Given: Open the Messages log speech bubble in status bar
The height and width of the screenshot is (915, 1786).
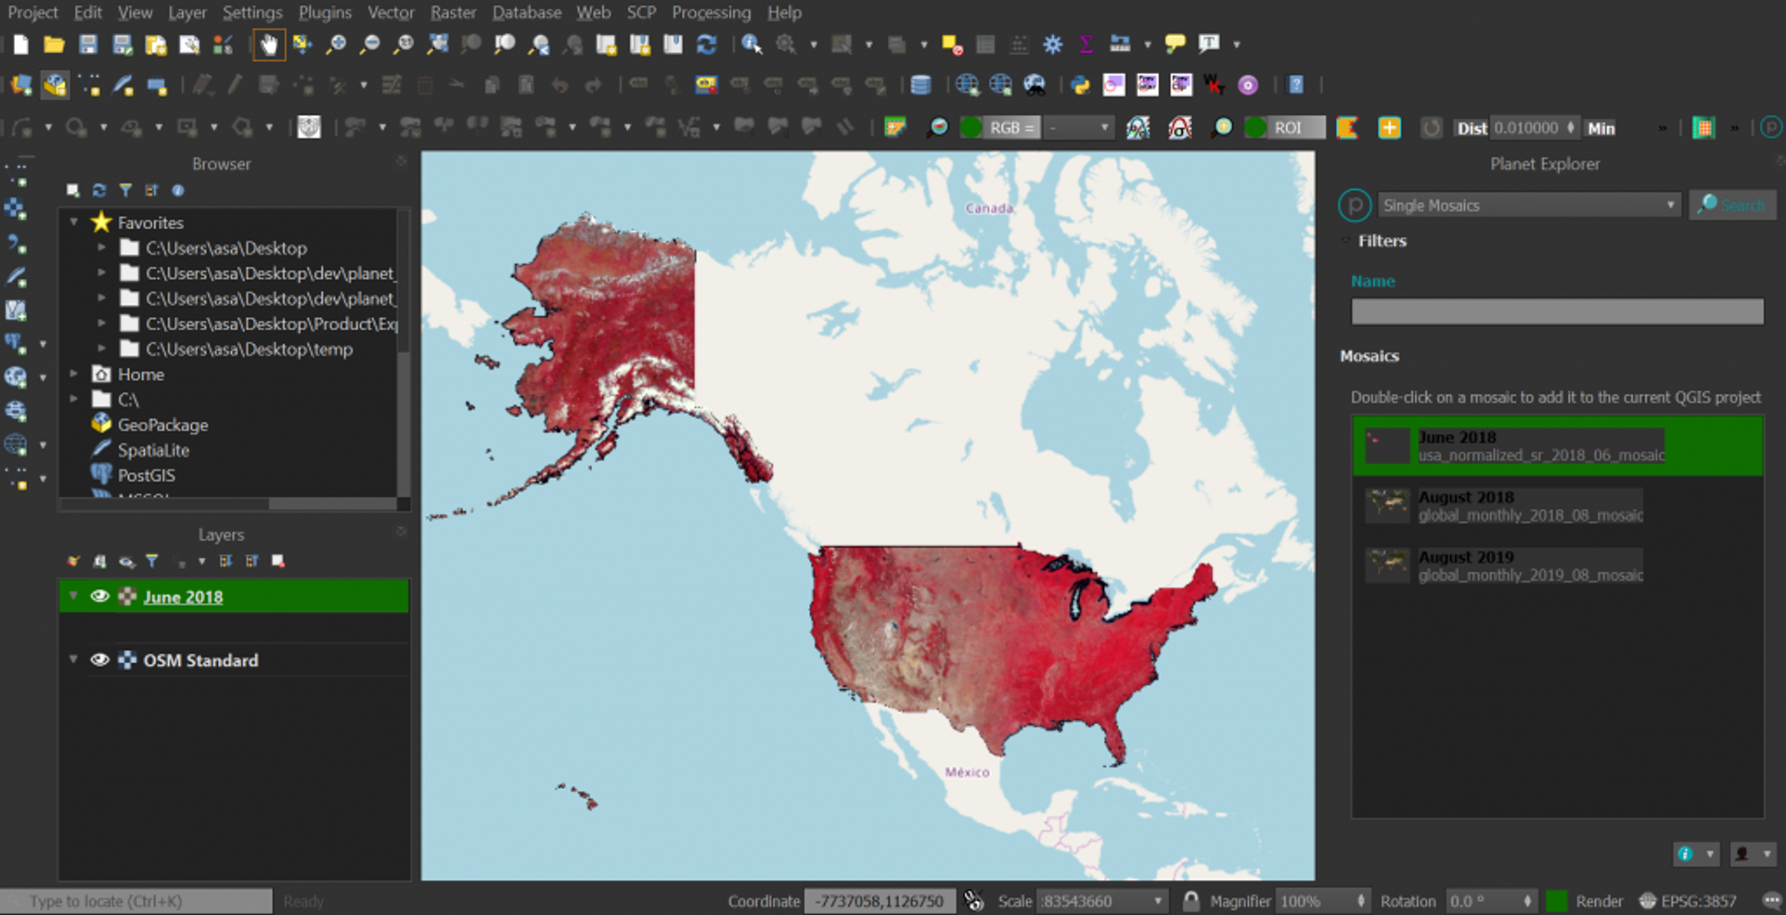Looking at the screenshot, I should click(1771, 901).
